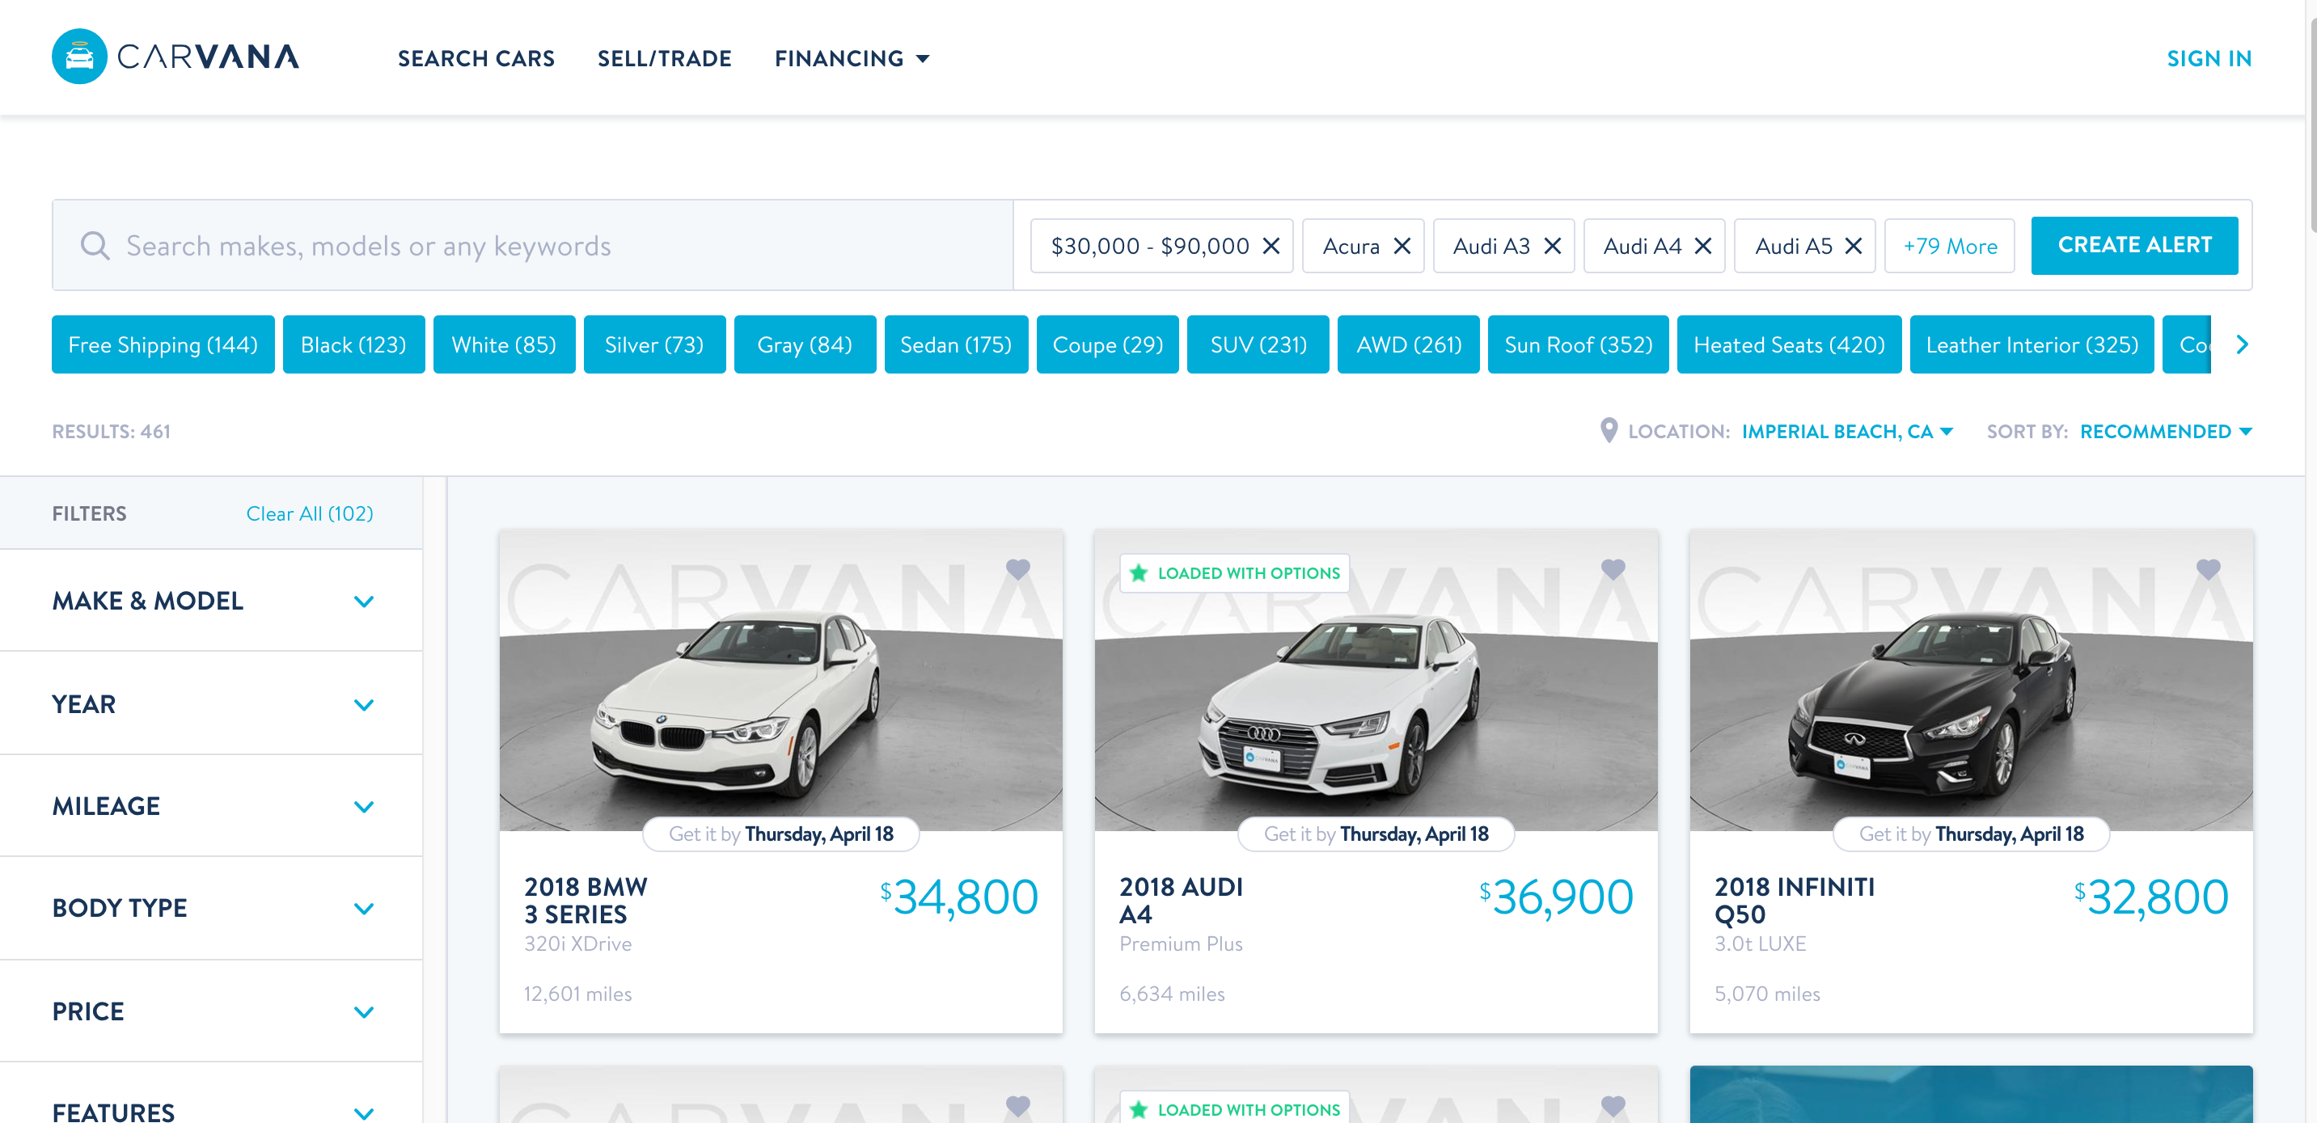Remove the Acura filter tag
The image size is (2317, 1123).
click(x=1402, y=246)
